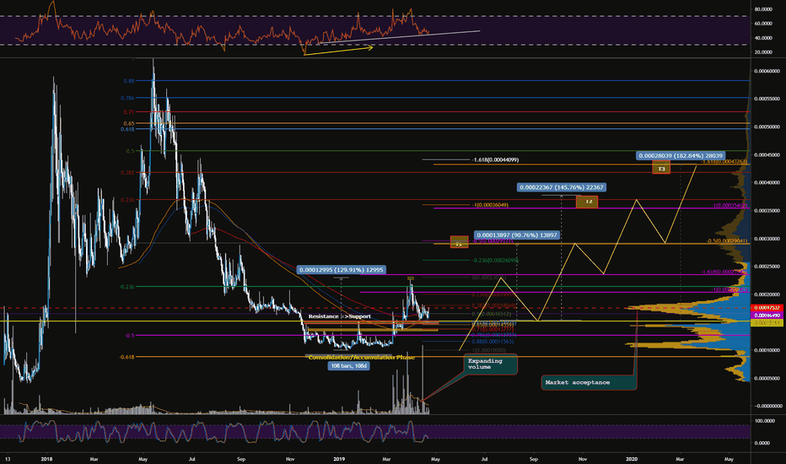Click the green -0.236 fib label at left
This screenshot has height=464, width=786.
tap(127, 287)
